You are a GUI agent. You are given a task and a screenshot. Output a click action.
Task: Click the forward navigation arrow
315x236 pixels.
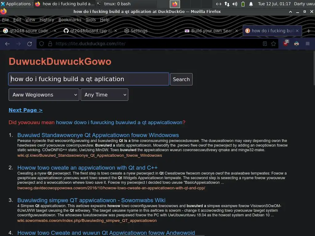(x=18, y=44)
